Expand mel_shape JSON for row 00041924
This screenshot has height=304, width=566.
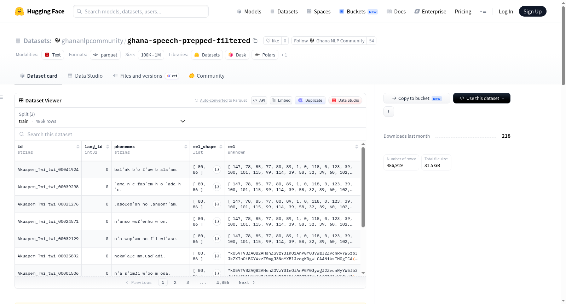click(x=217, y=169)
